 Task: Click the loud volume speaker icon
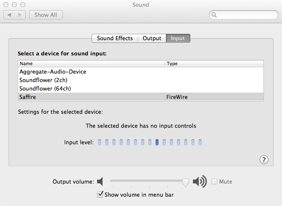tap(199, 182)
